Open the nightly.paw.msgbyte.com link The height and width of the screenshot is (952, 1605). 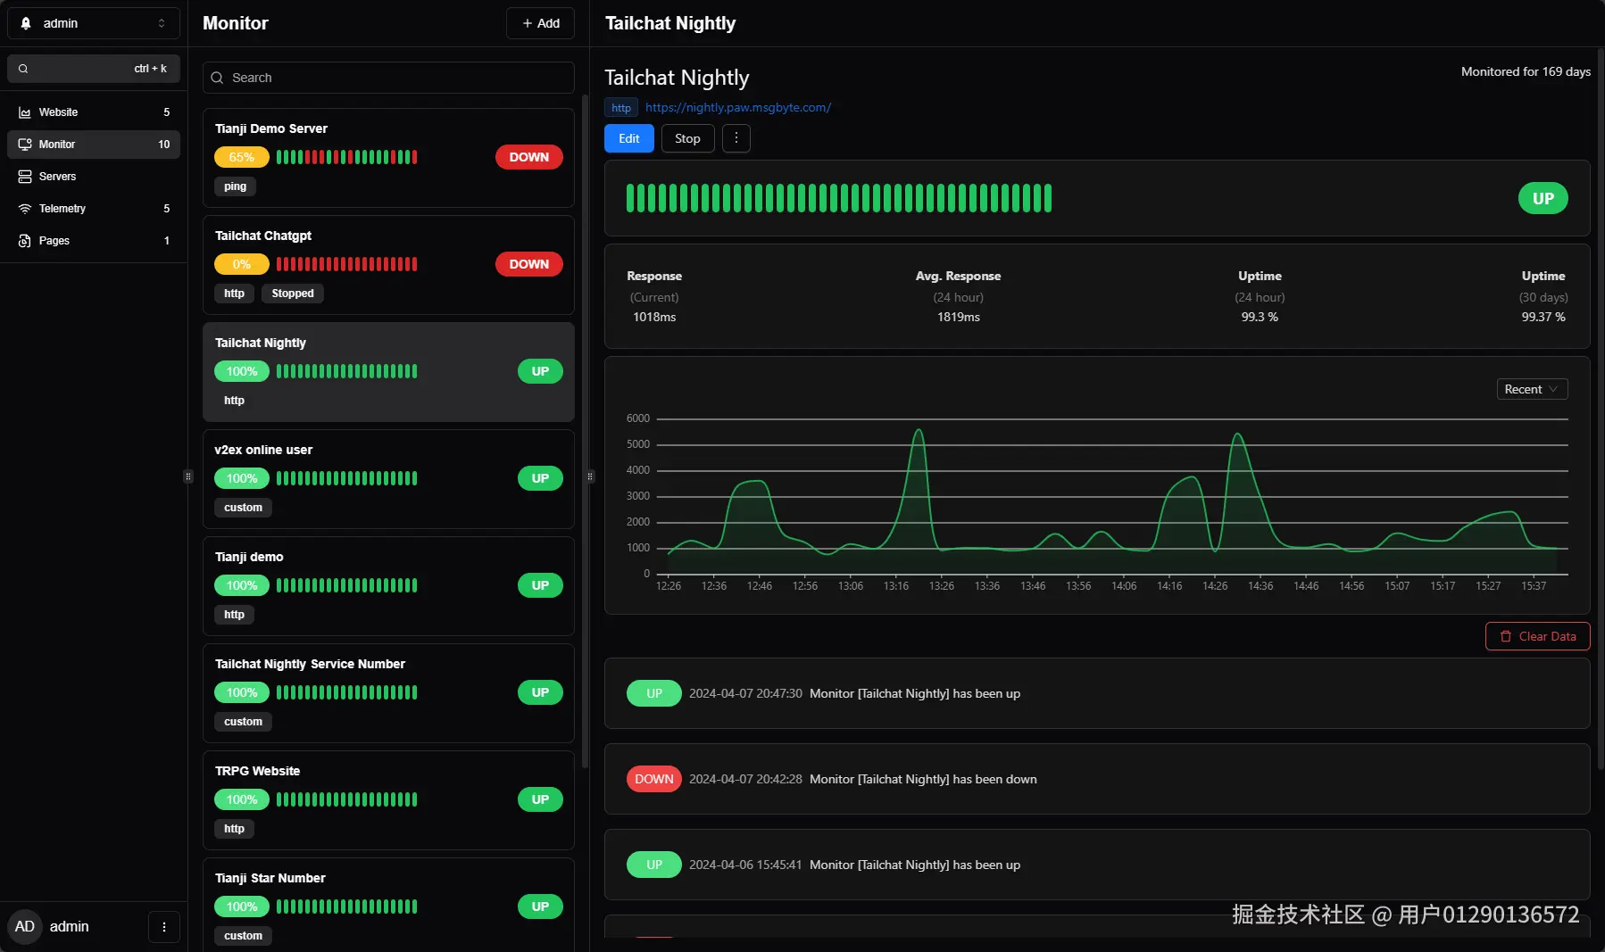tap(738, 108)
